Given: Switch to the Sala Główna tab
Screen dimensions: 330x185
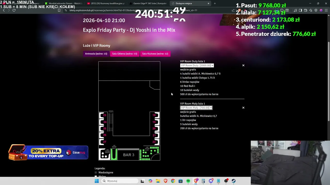Looking at the screenshot, I should point(125,54).
